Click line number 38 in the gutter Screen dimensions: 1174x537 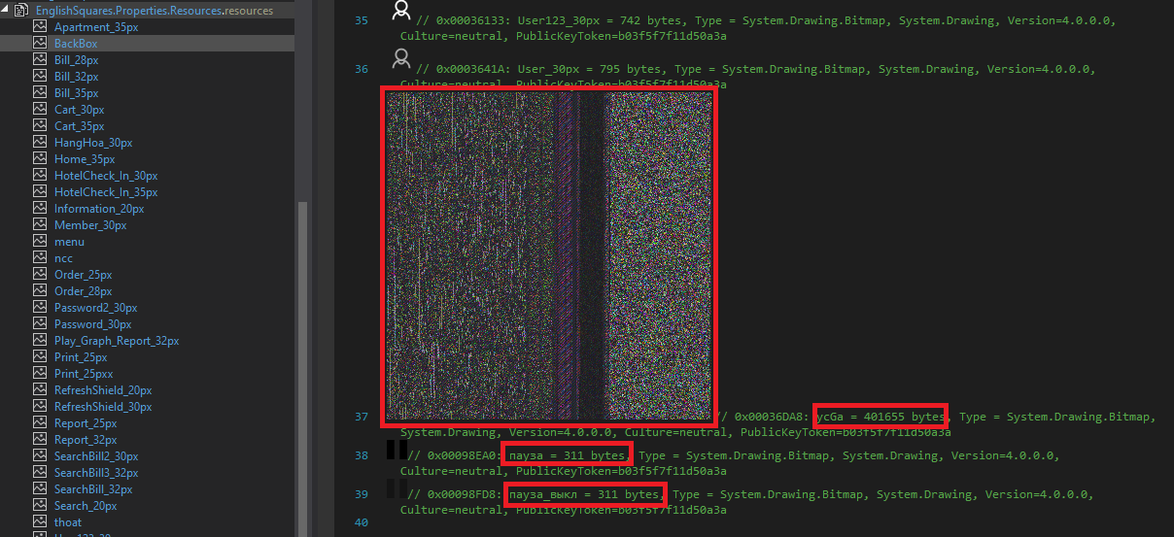(x=362, y=455)
